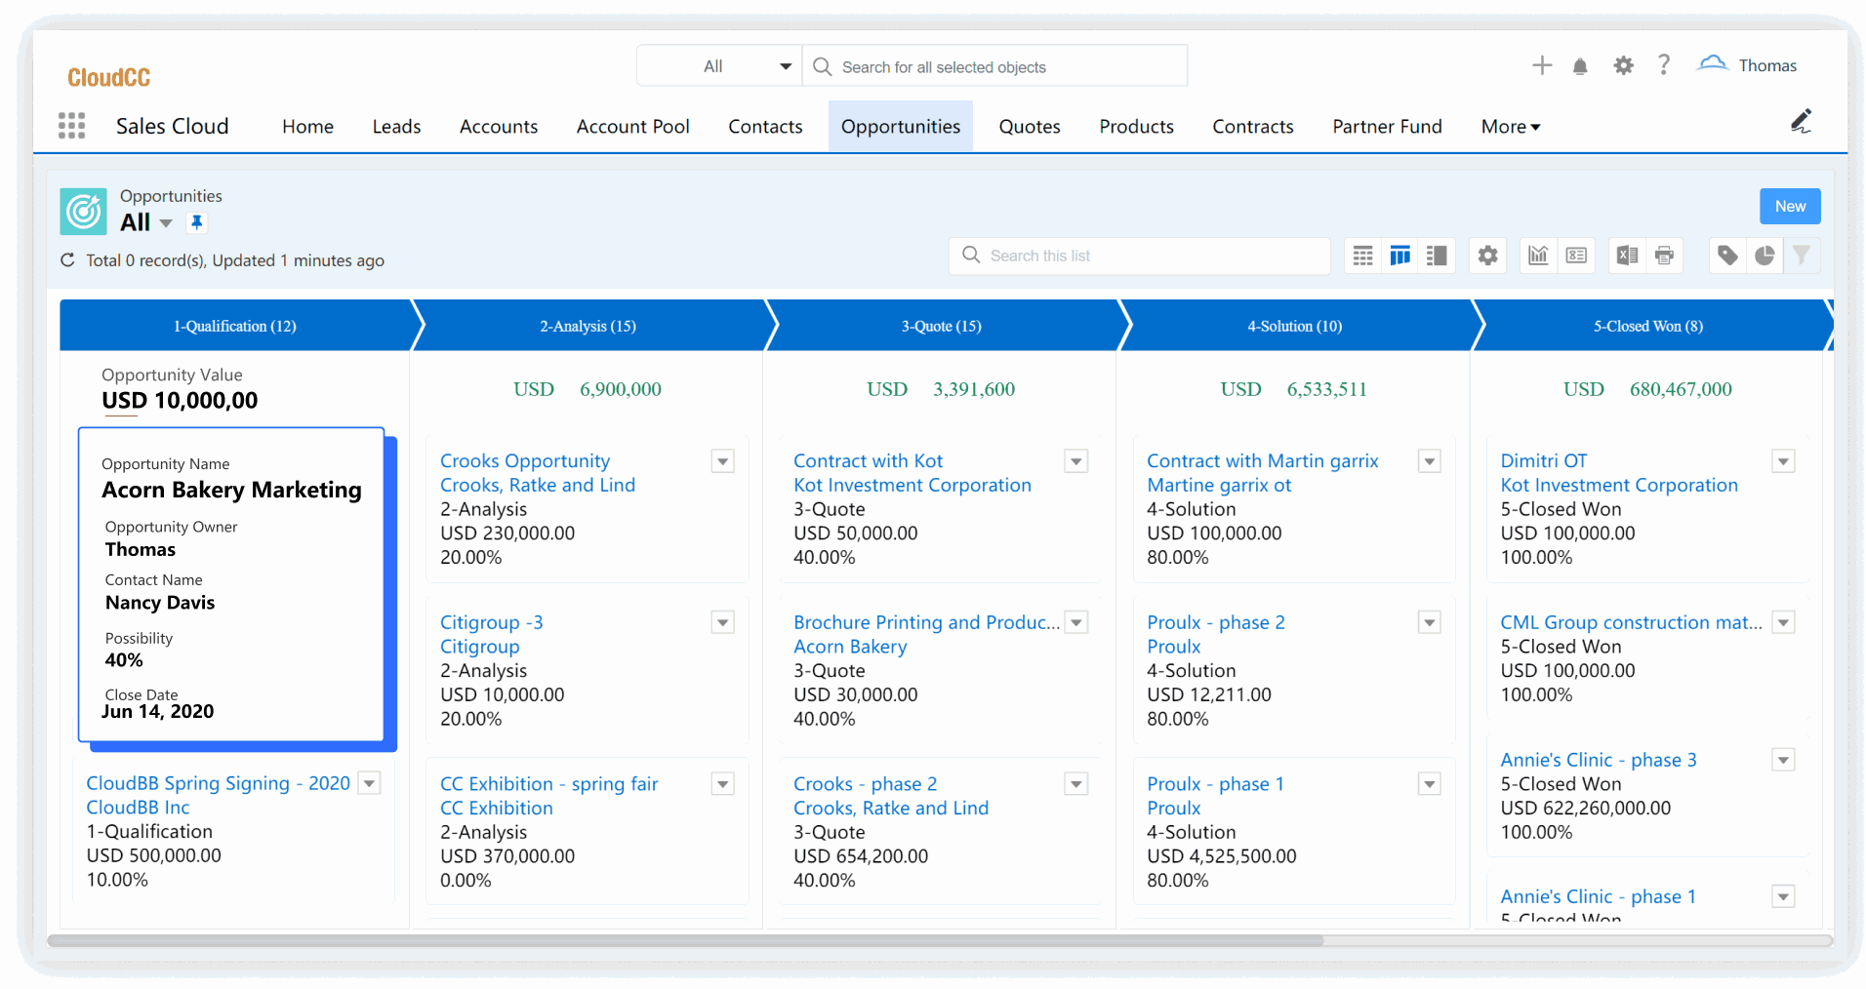Refresh the record list
1866x989 pixels.
pos(67,260)
